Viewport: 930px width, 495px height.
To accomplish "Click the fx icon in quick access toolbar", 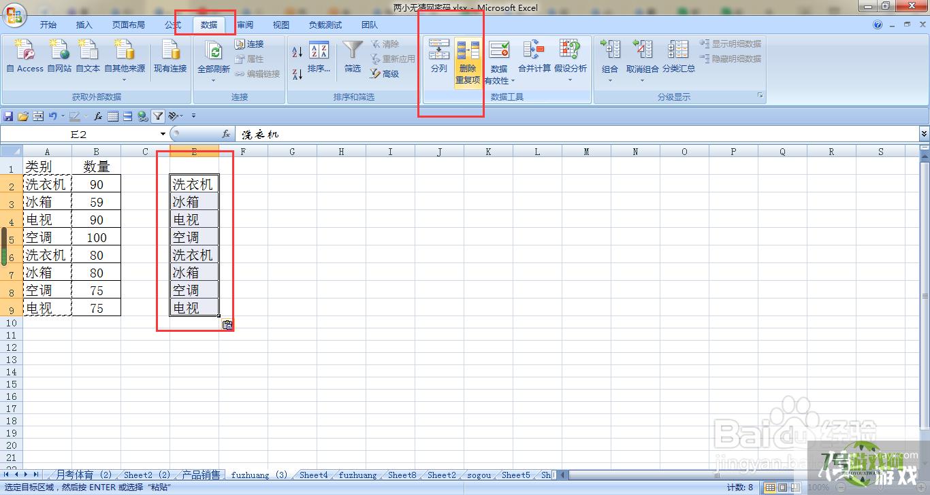I will pos(98,116).
